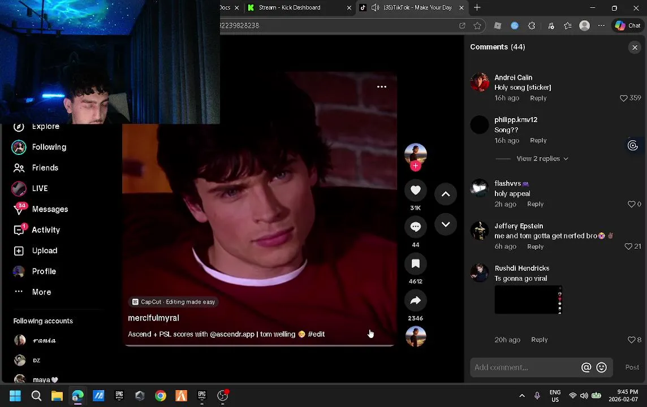Viewport: 647px width, 407px height.
Task: Seek on the video progress bar
Action: [259, 345]
